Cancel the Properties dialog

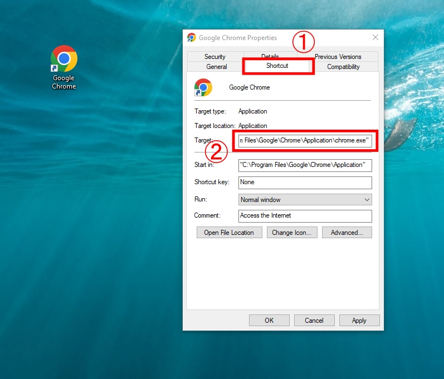[314, 321]
